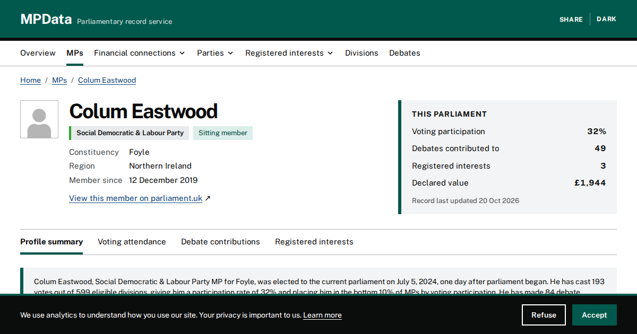Click the SHARE button in the header
Screen dimensions: 637x334
pyautogui.click(x=571, y=19)
